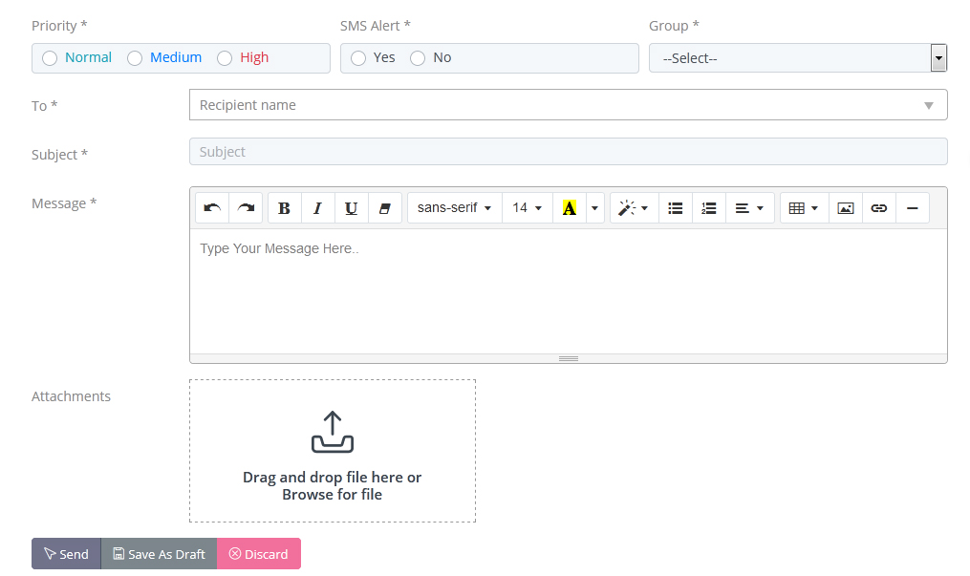Image resolution: width=970 pixels, height=576 pixels.
Task: Toggle italic text formatting
Action: click(317, 208)
